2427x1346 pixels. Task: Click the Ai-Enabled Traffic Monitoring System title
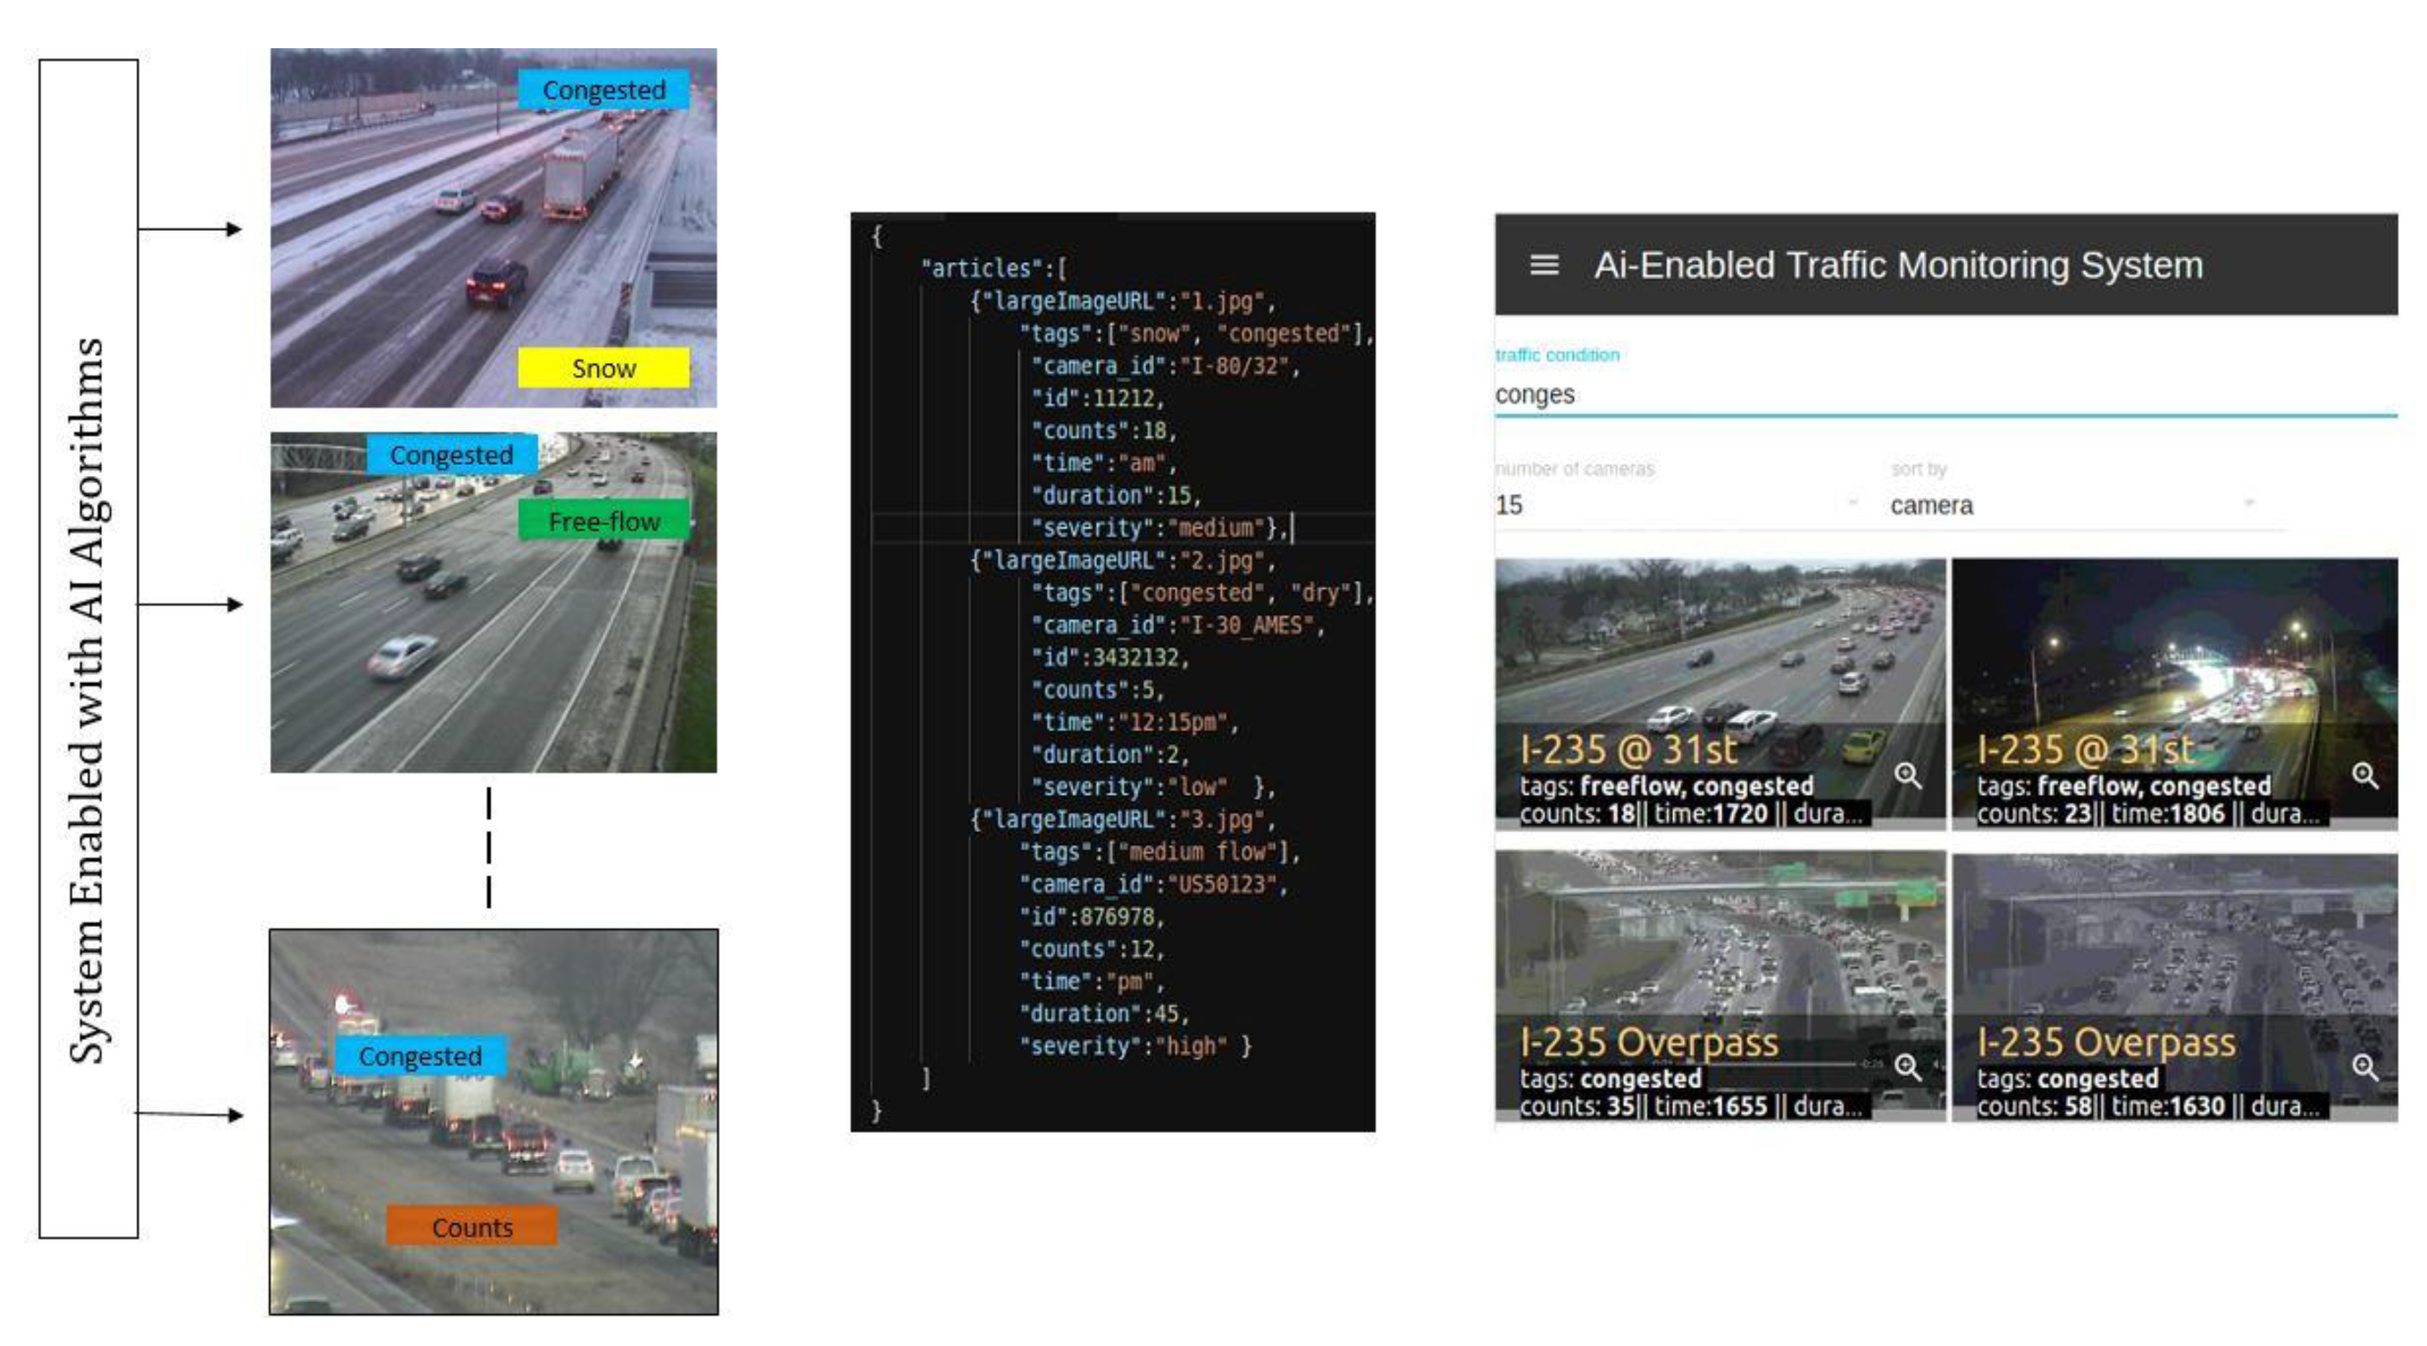pos(1898,265)
